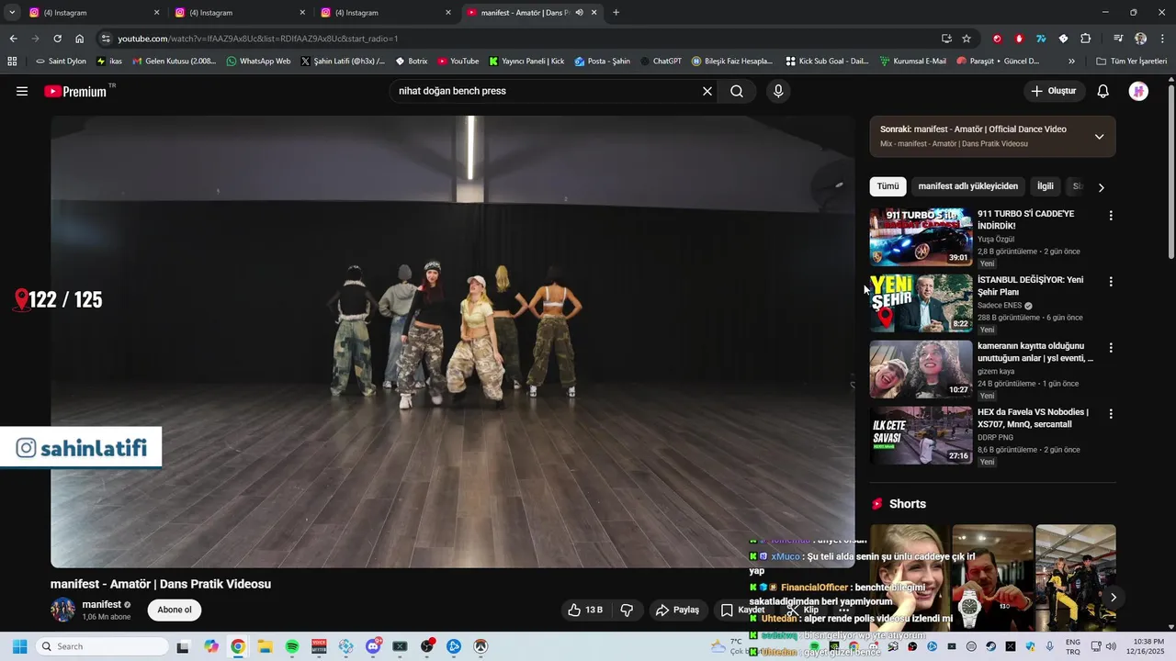Screen dimensions: 1176x661
Task: Open Chrome media controls icon
Action: point(1118,39)
